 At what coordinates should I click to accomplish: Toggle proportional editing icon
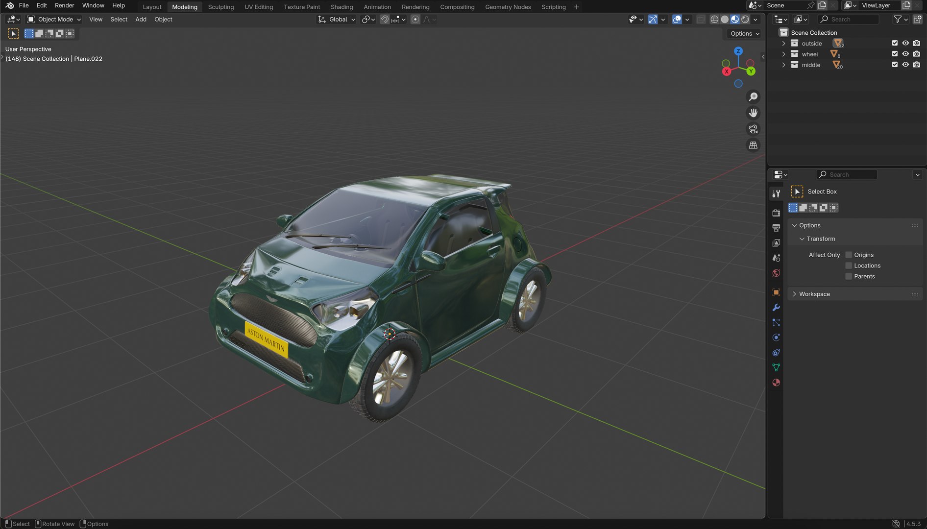pos(415,20)
